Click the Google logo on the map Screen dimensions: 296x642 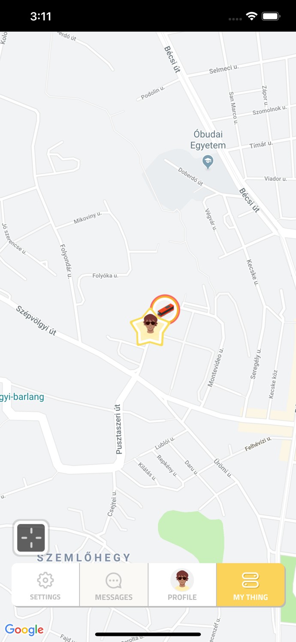(24, 630)
